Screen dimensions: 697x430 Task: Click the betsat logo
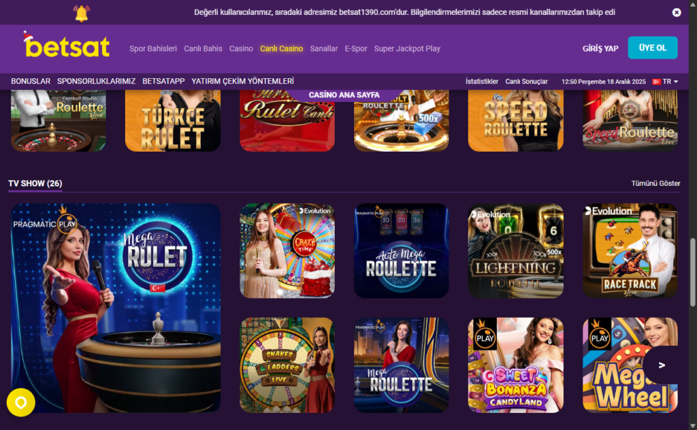67,46
